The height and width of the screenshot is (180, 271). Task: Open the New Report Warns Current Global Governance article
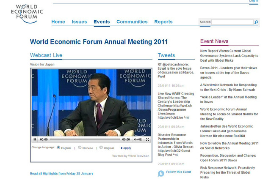coord(229,56)
